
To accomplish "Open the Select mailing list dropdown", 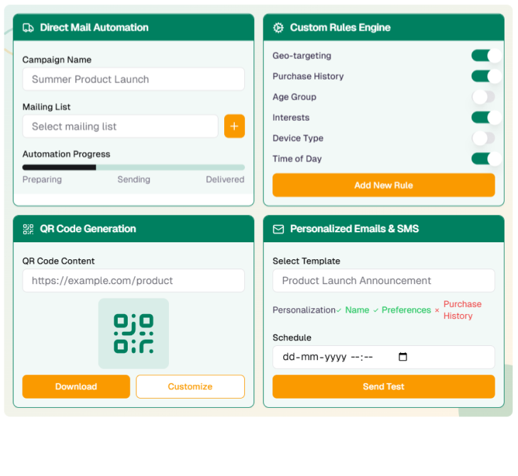I will point(120,126).
